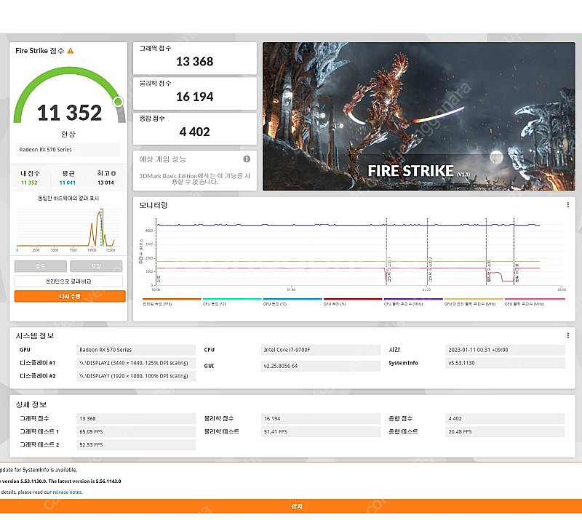Open the 모니터링 panel three-dot menu

pyautogui.click(x=567, y=205)
